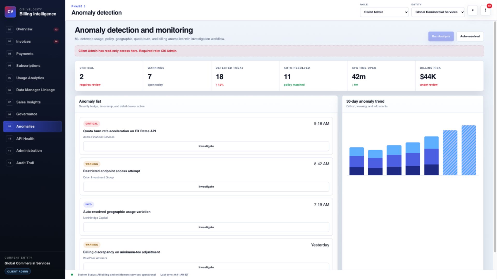
Task: Click the Critical 2 stat card
Action: [x=109, y=76]
